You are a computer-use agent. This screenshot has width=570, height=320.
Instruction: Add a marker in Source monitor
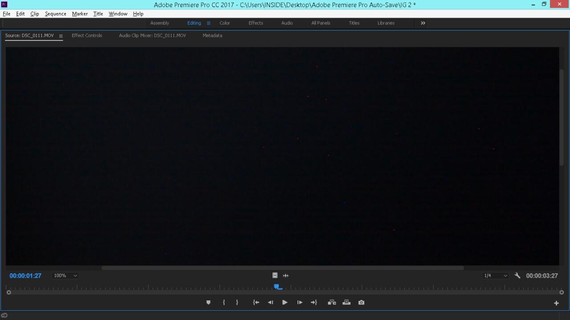point(208,303)
